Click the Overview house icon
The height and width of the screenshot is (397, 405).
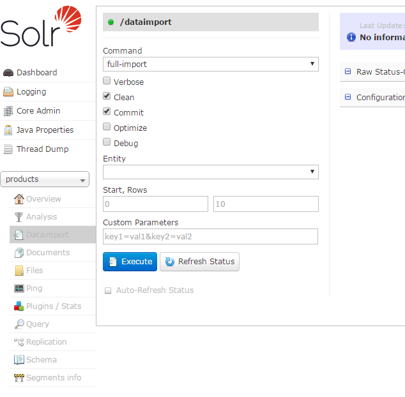click(x=19, y=199)
